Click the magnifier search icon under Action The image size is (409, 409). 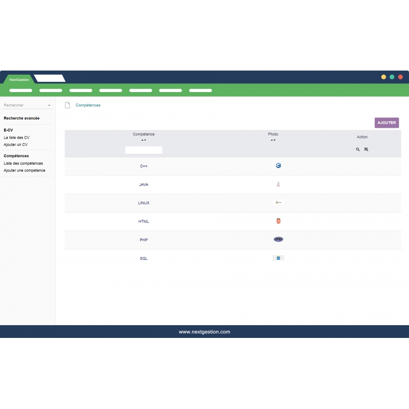click(x=358, y=149)
